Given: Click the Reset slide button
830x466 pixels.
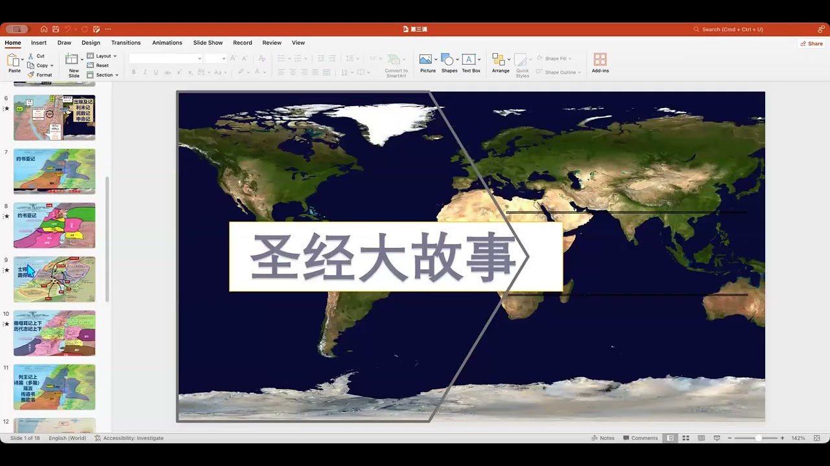Looking at the screenshot, I should [98, 65].
